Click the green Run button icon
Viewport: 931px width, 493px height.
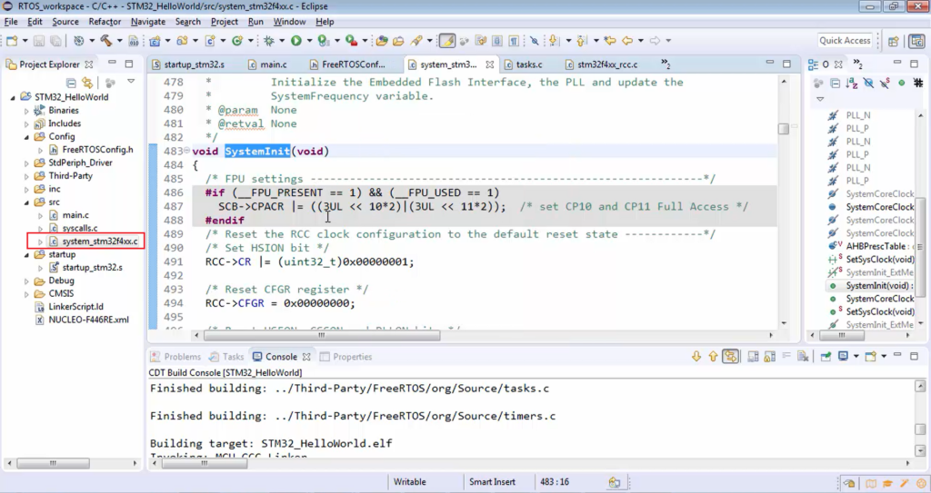tap(296, 40)
